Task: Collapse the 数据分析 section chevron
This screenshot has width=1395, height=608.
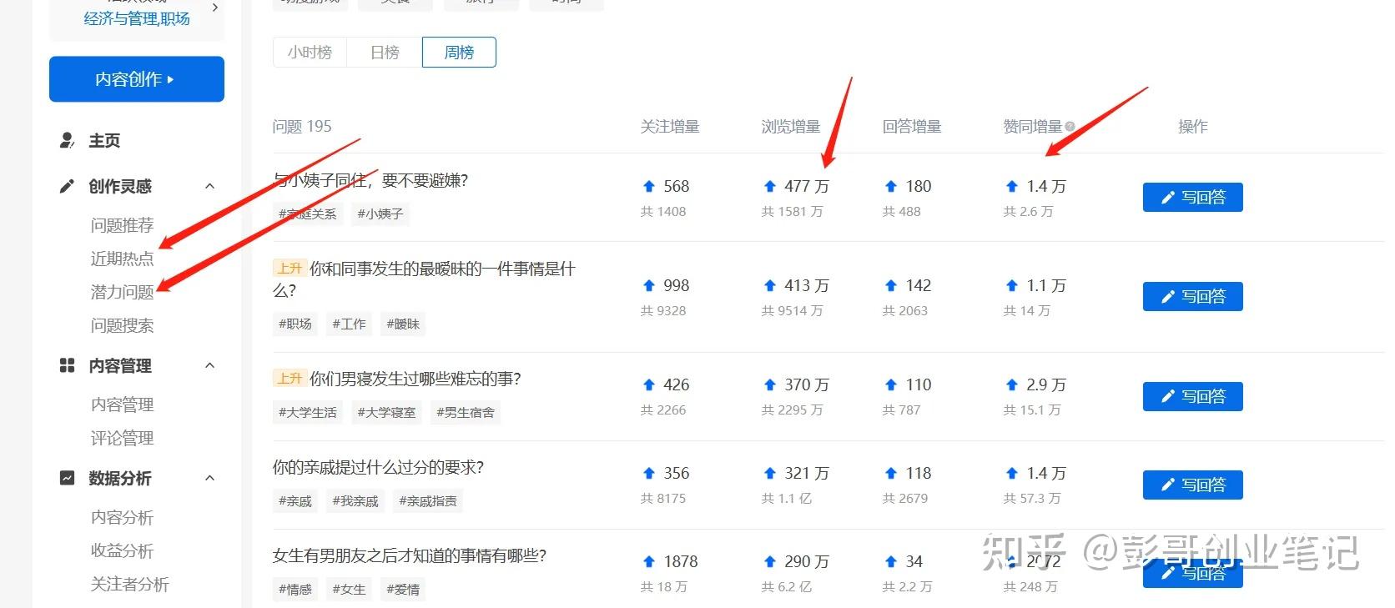Action: (x=210, y=478)
